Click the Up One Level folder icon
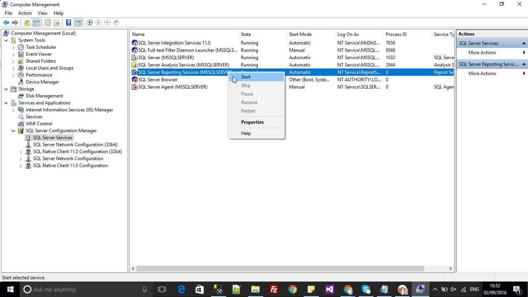Image resolution: width=528 pixels, height=297 pixels. pyautogui.click(x=27, y=22)
